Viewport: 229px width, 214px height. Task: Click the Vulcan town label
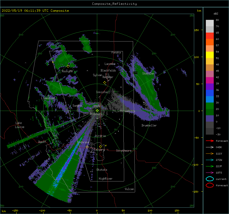[x=130, y=189]
